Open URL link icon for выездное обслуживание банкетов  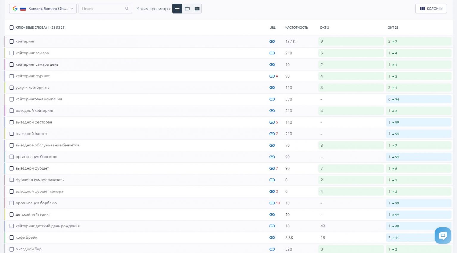272,146
